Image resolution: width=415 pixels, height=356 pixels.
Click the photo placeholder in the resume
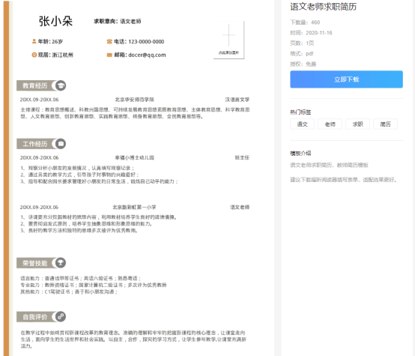pos(228,40)
